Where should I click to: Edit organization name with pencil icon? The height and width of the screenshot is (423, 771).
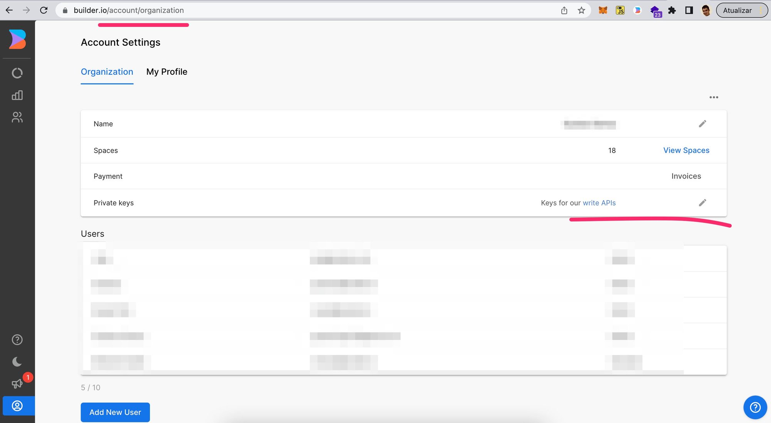pos(702,124)
